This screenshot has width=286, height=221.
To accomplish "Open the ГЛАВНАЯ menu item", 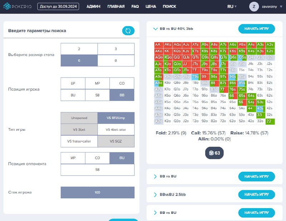I will (x=116, y=6).
